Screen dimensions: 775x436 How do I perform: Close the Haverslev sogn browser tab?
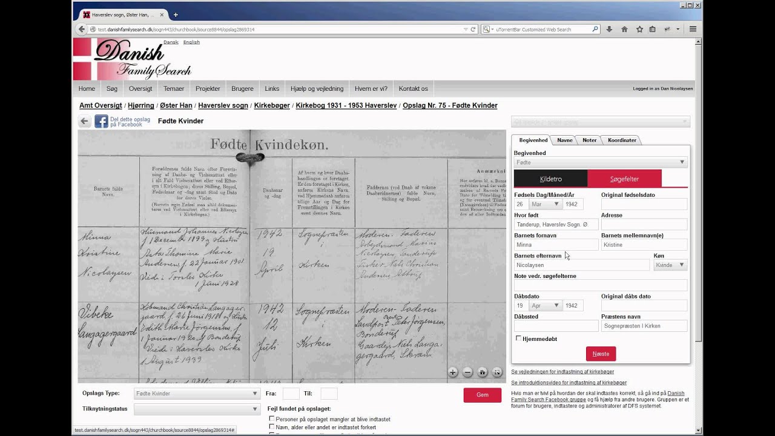coord(162,15)
